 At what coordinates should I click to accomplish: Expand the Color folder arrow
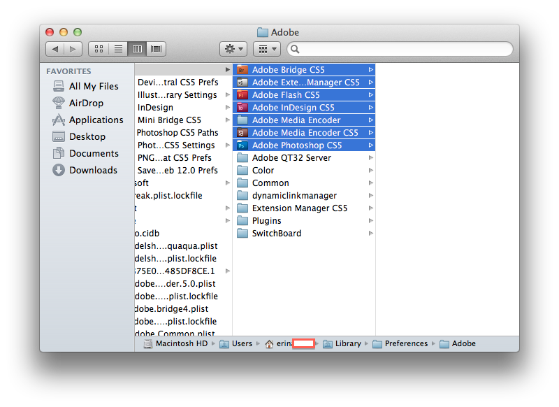(371, 170)
